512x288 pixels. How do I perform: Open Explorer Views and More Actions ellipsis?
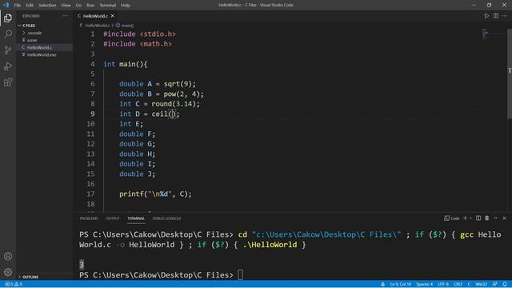pos(65,16)
